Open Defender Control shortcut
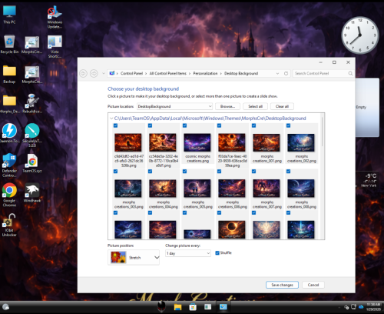Image resolution: width=384 pixels, height=314 pixels. coord(9,165)
